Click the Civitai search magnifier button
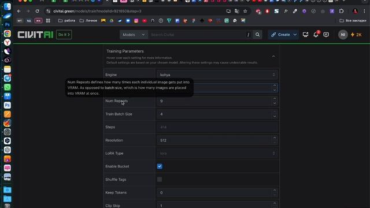Image resolution: width=370 pixels, height=208 pixels. click(257, 35)
